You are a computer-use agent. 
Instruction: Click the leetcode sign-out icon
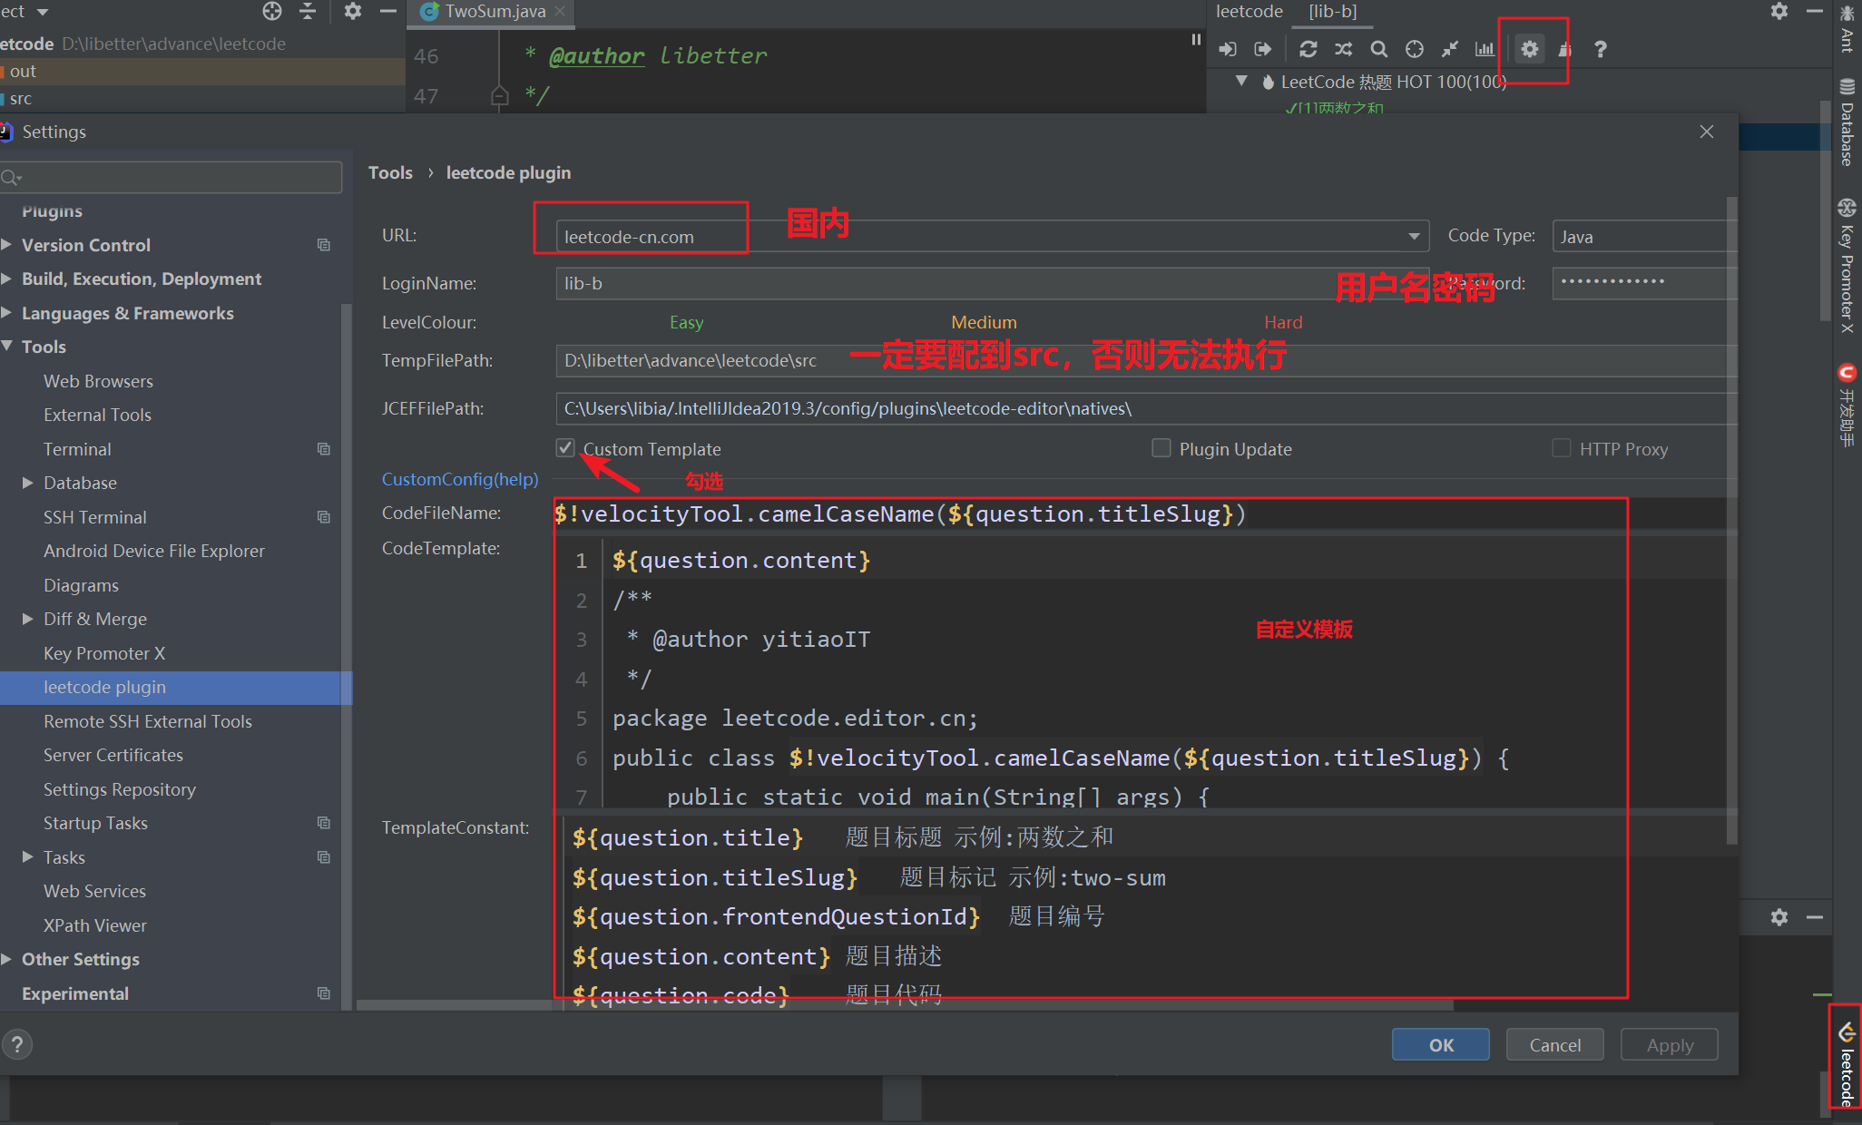(1262, 49)
